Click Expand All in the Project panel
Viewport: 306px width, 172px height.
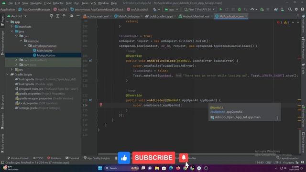coord(58,16)
